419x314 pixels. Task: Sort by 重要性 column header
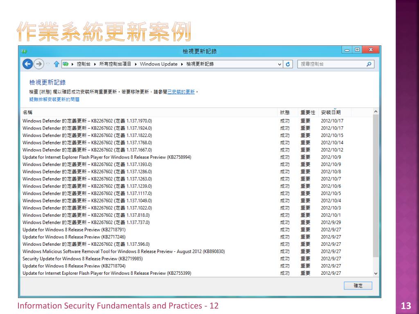pyautogui.click(x=308, y=112)
